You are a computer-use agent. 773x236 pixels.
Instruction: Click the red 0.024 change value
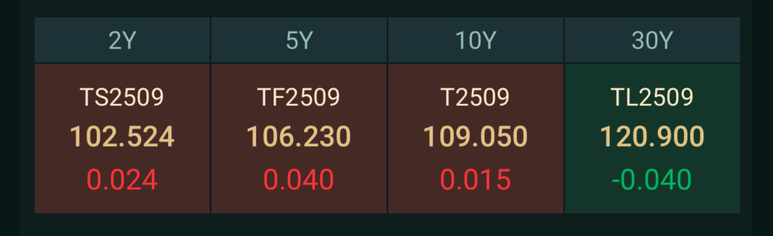pos(122,180)
